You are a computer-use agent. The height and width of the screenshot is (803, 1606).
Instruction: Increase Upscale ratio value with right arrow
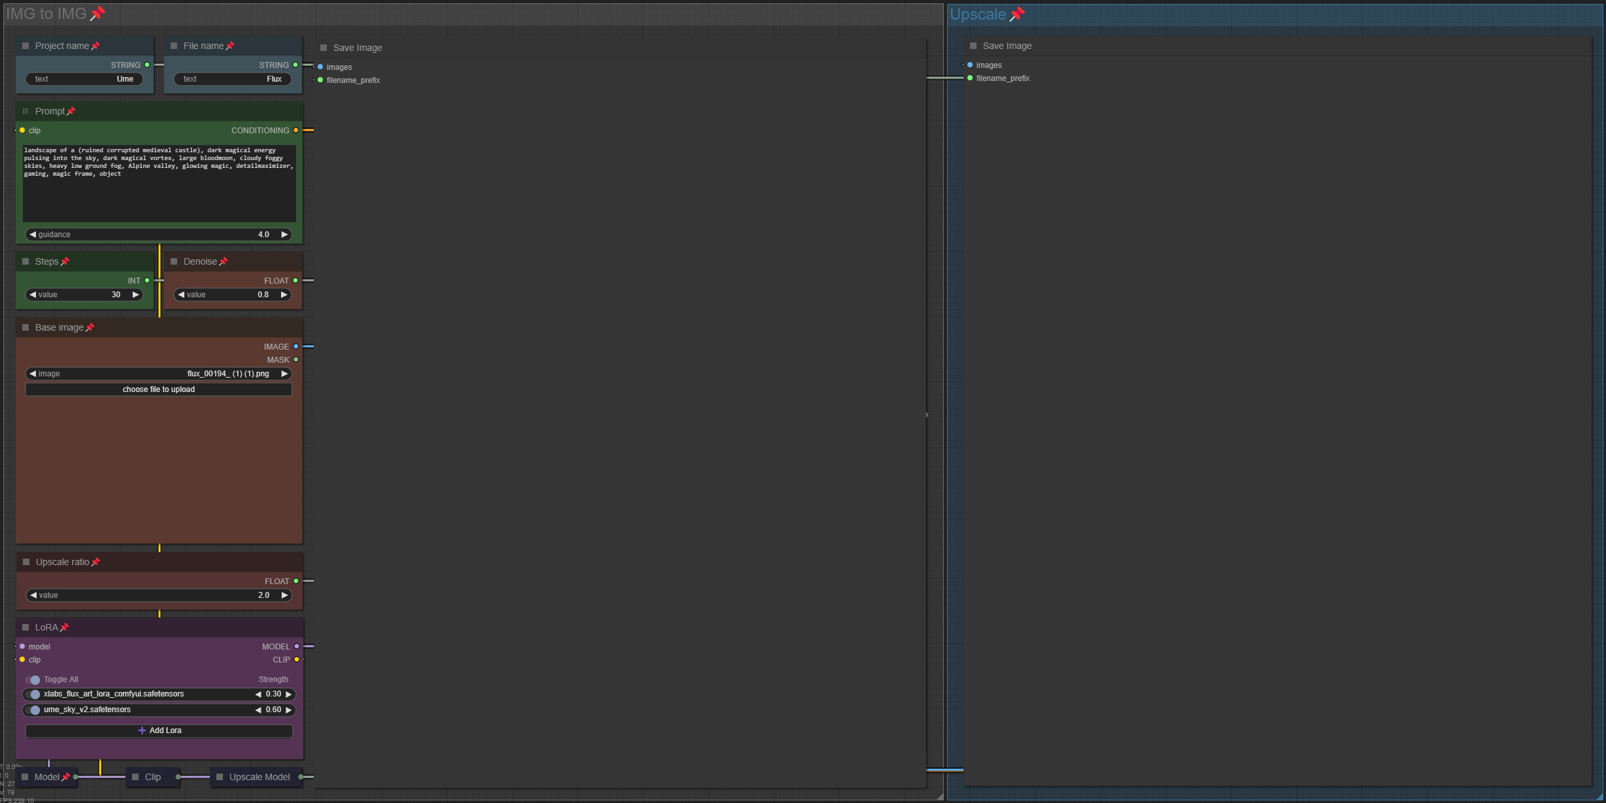(x=284, y=595)
